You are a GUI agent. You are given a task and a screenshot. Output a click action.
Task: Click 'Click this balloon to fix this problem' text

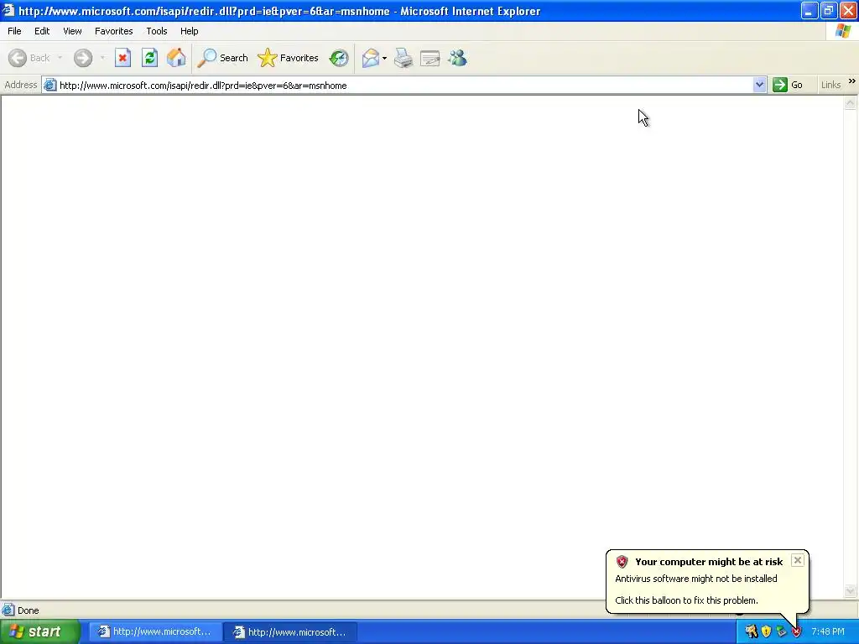pos(686,600)
